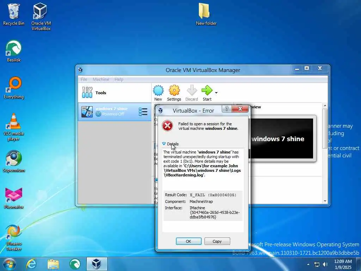Open VM Settings gear icon
This screenshot has width=361, height=271.
click(174, 93)
